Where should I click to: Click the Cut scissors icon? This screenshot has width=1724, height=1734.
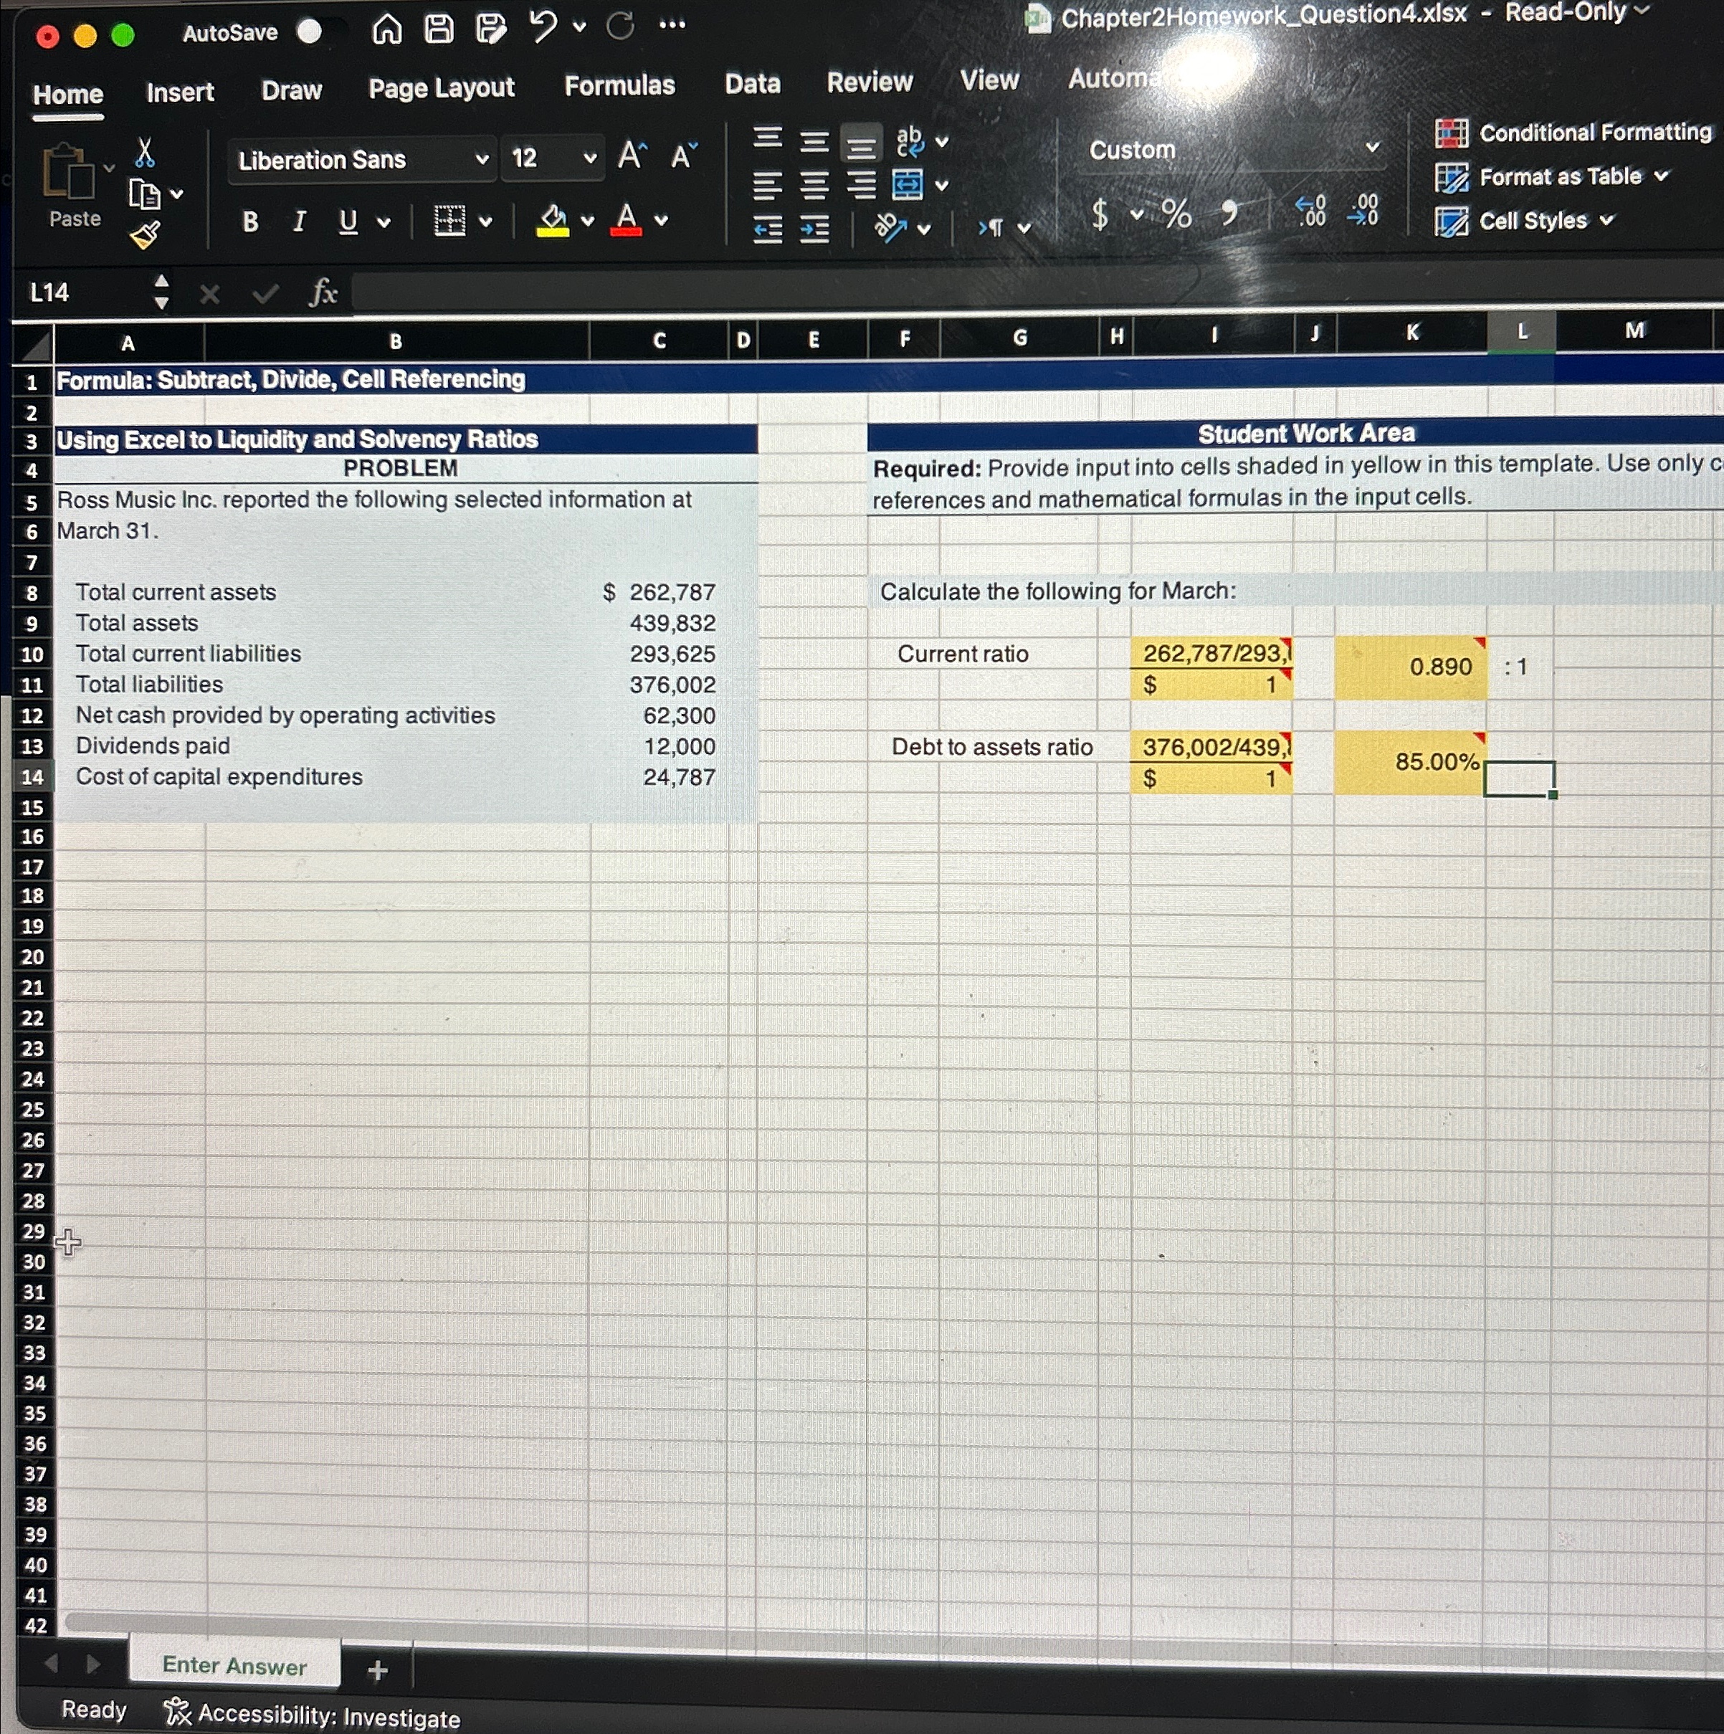click(x=145, y=153)
